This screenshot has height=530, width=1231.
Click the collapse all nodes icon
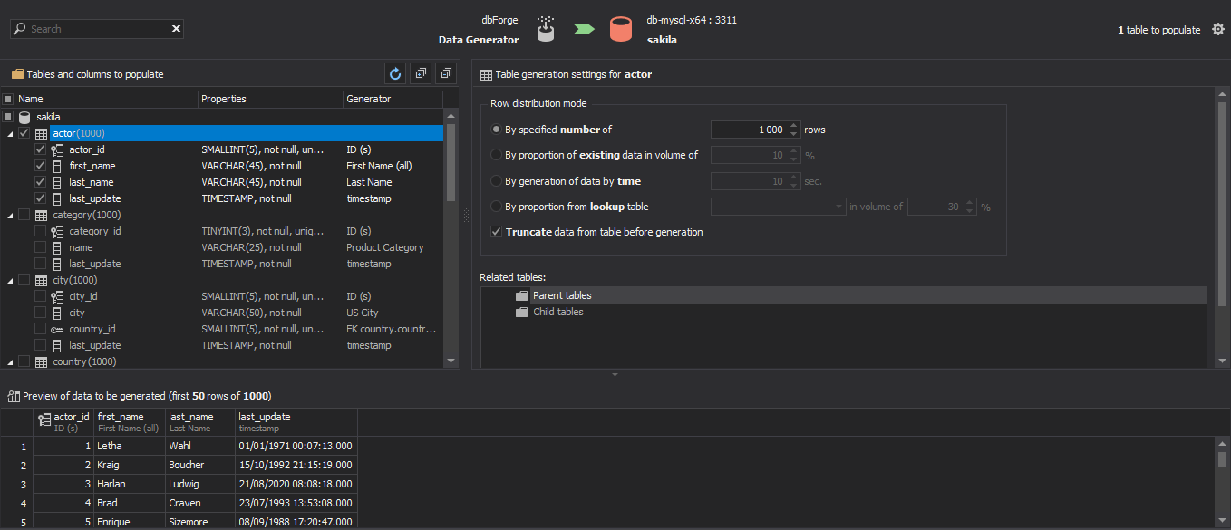point(446,74)
